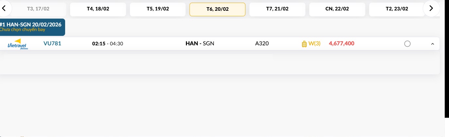This screenshot has width=449, height=137.
Task: Click flight number VU781
Action: 52,43
